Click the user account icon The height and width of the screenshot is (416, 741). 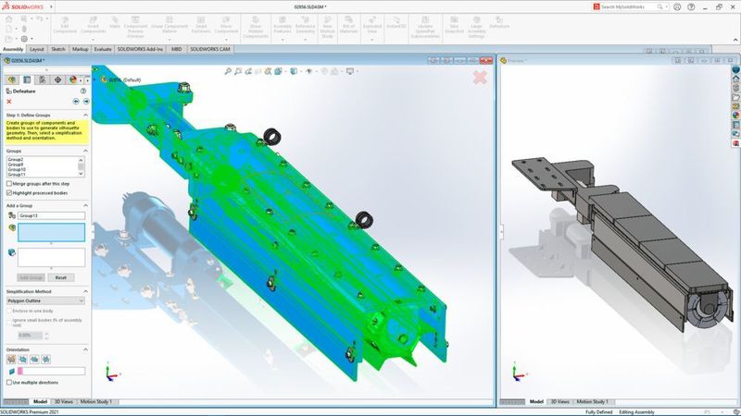677,7
